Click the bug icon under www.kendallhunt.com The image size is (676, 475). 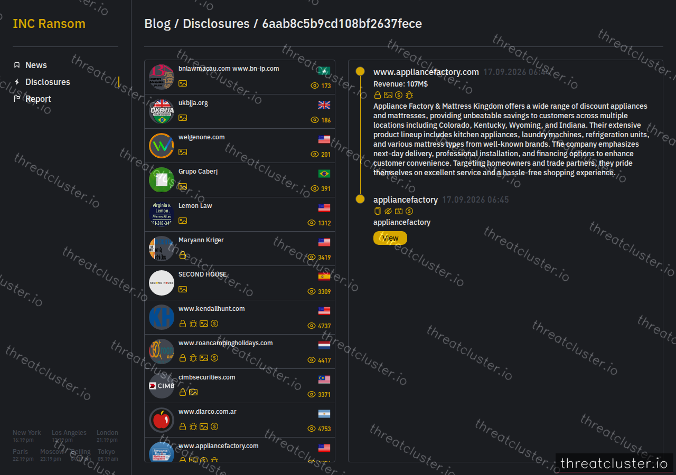(193, 324)
